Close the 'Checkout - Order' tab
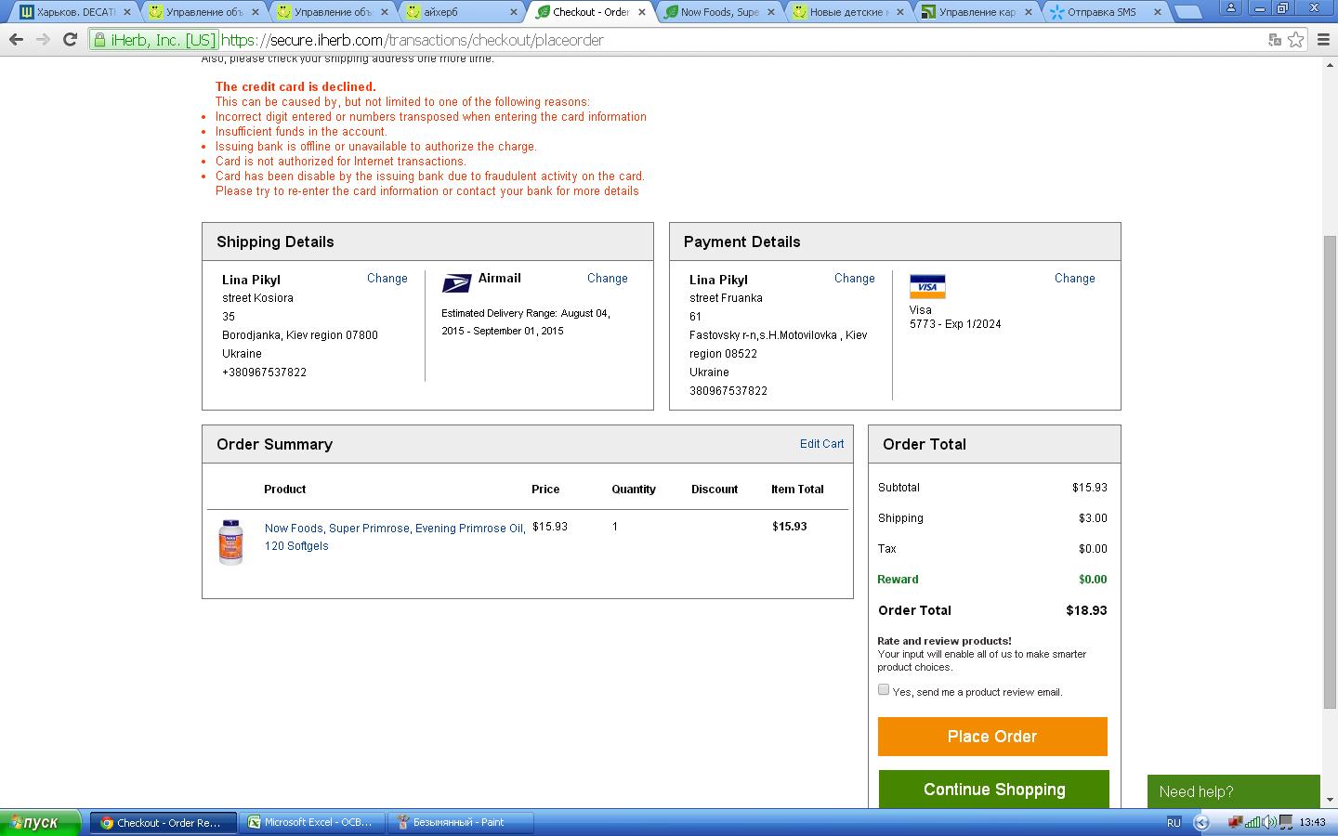The height and width of the screenshot is (836, 1338). pos(641,12)
